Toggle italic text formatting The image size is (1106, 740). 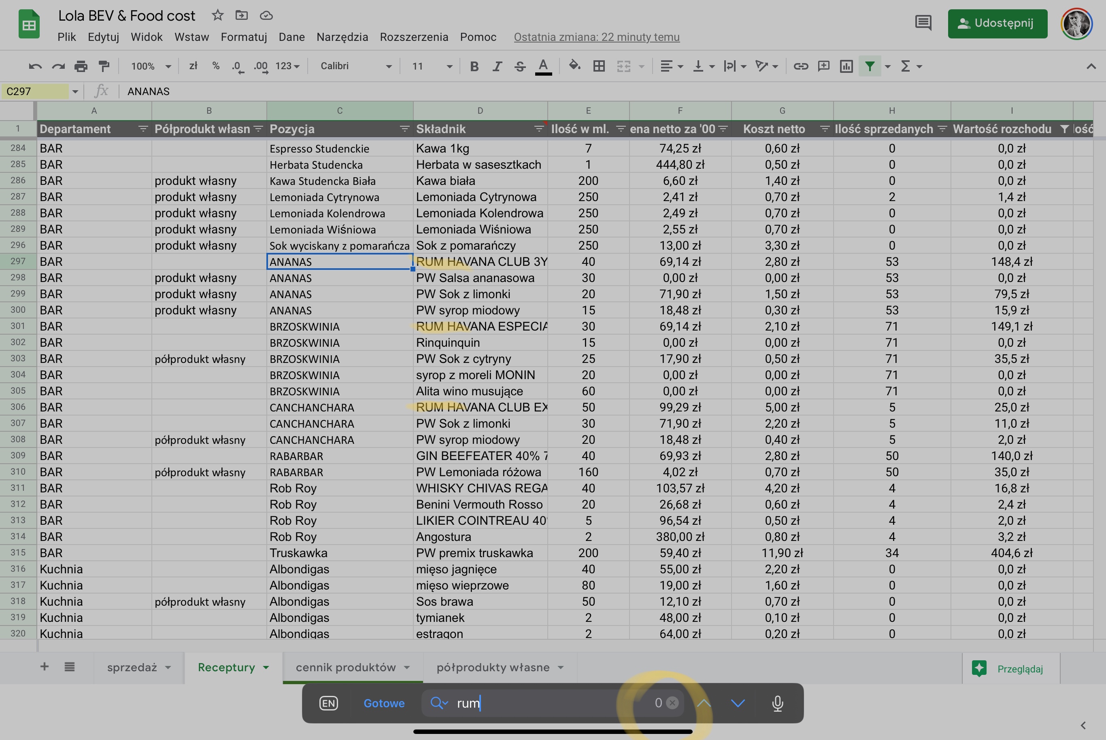tap(497, 66)
